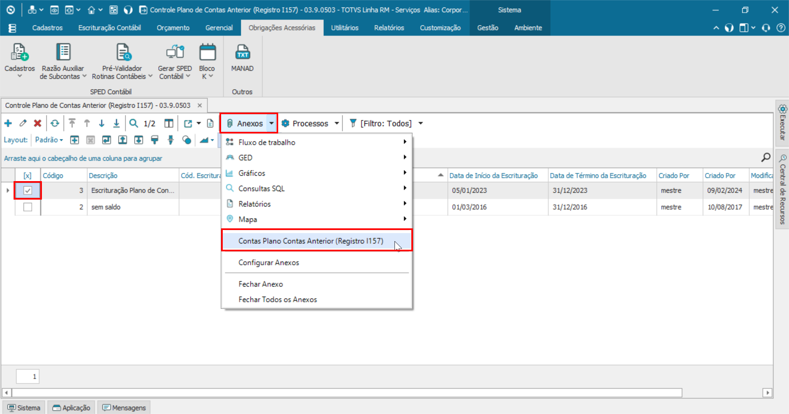Click the help question mark icon
The image size is (789, 414).
tap(780, 28)
